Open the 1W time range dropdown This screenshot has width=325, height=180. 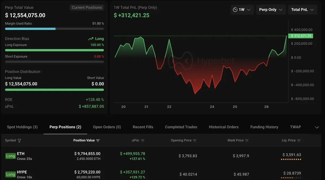click(x=242, y=10)
